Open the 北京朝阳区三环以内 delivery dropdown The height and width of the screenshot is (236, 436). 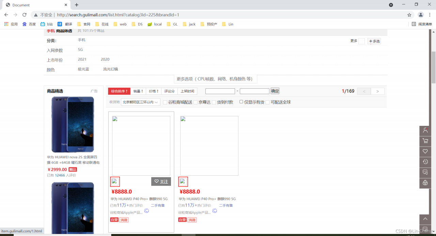[x=141, y=102]
